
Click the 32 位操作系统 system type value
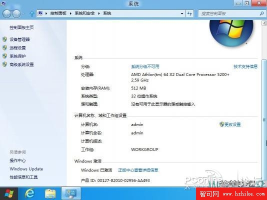[x=144, y=96]
